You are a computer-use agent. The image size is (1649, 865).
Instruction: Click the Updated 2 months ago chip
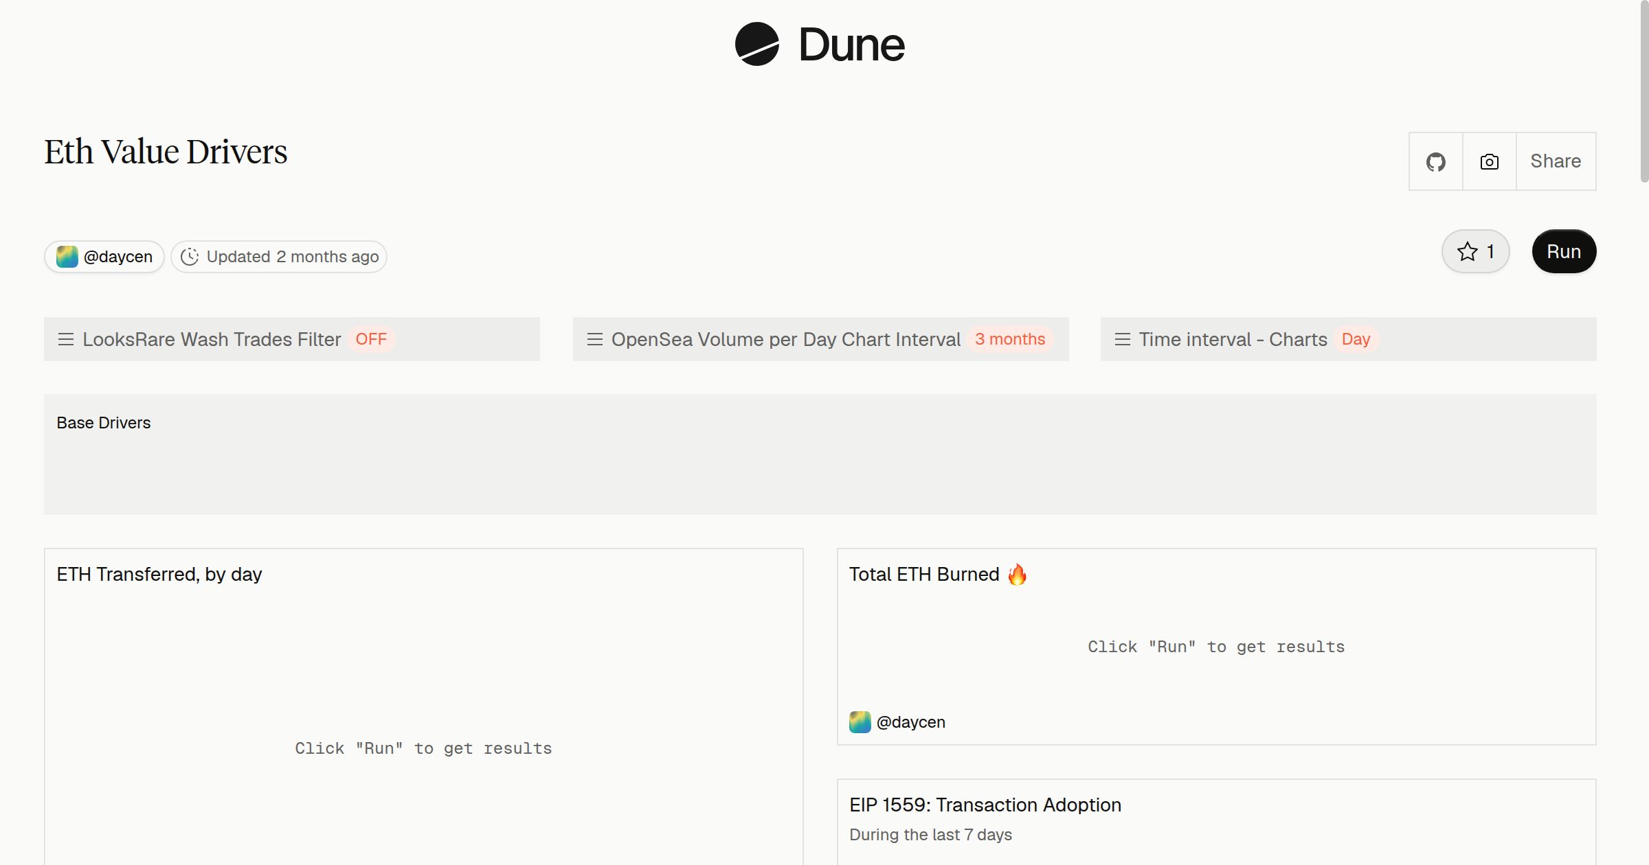(x=279, y=257)
